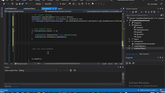165x93 pixels.
Task: Click Switch Views icon in Solution Explorer
Action: click(136, 12)
